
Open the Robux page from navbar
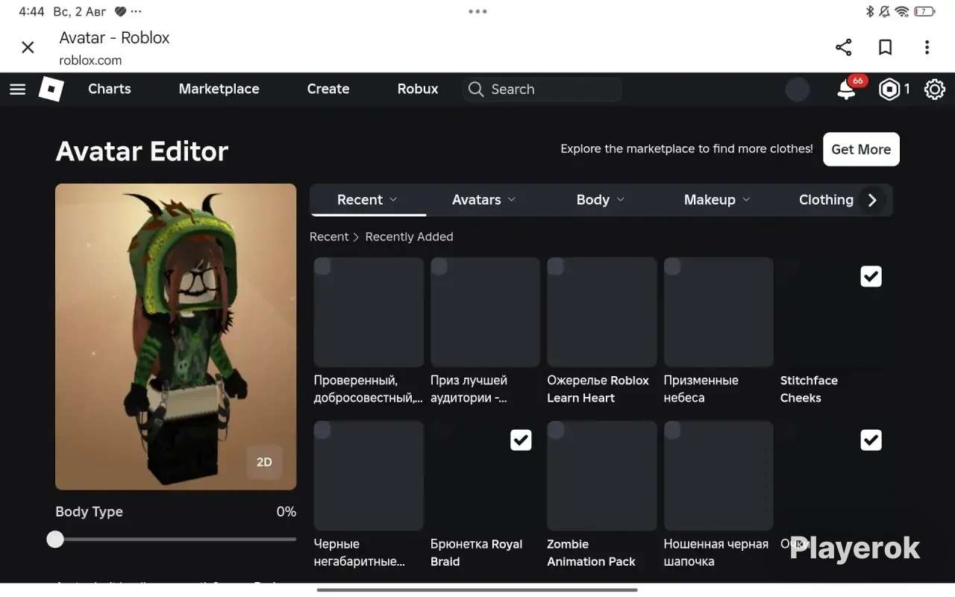click(x=418, y=89)
